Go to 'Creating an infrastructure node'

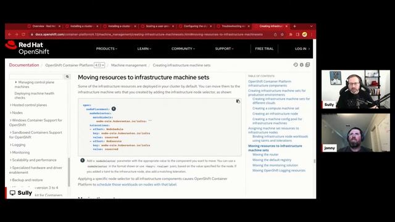pos(275,113)
